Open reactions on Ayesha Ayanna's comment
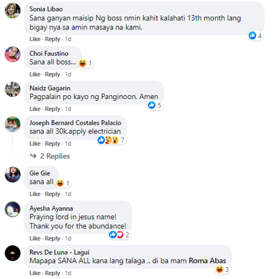Screen dimensions: 278x279 [119, 235]
